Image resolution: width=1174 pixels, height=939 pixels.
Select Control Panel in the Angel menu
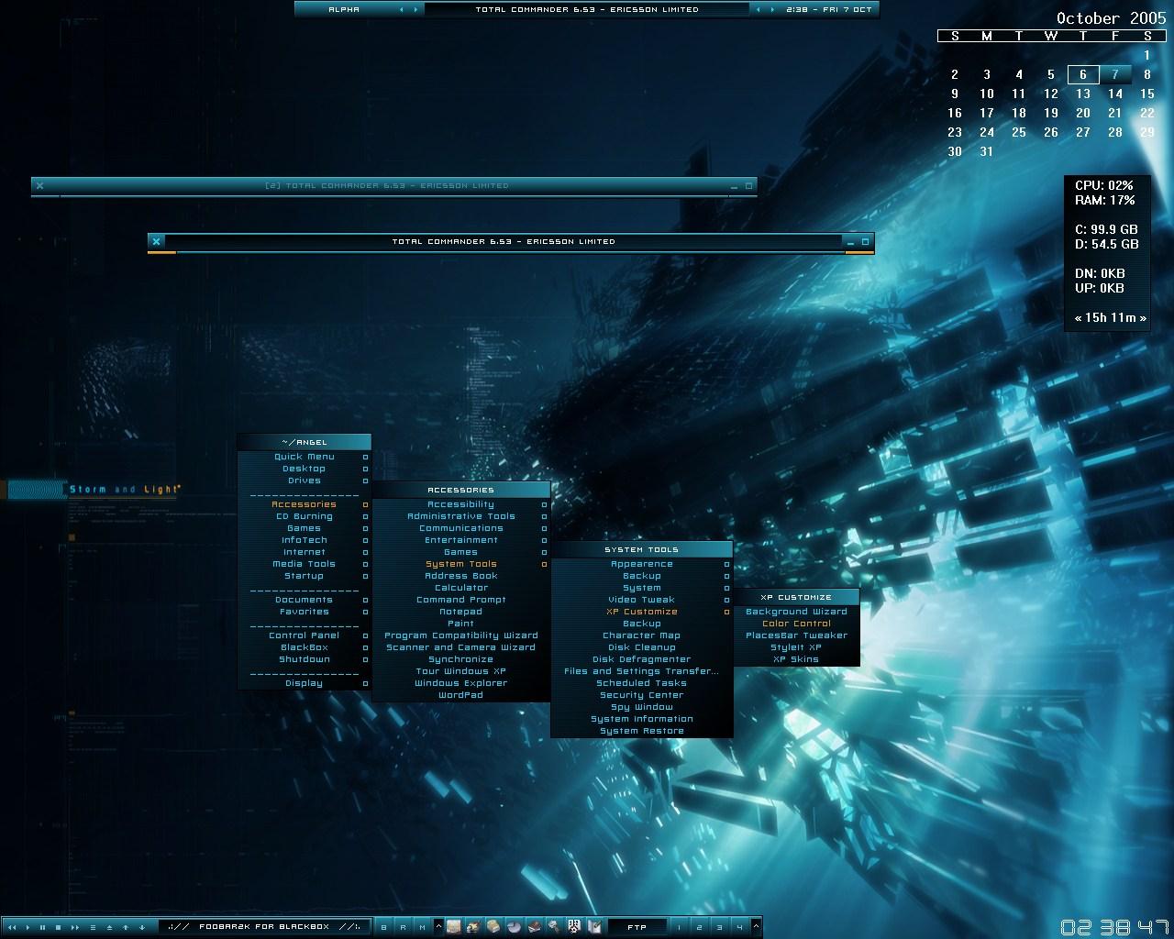tap(305, 635)
